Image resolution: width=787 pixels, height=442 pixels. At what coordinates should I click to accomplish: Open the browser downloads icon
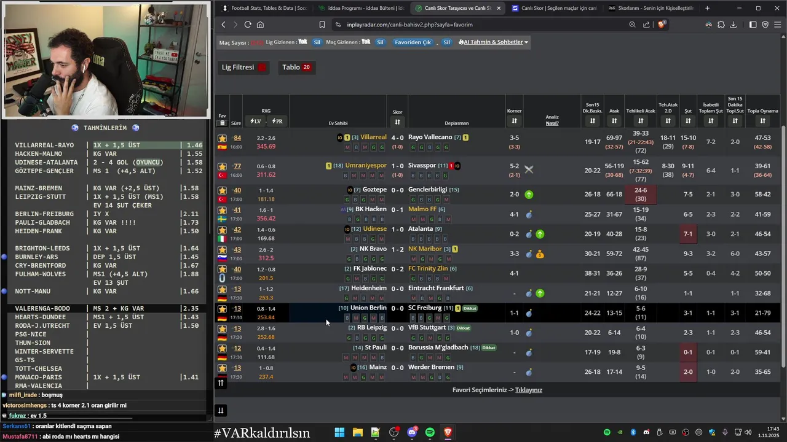click(x=734, y=25)
